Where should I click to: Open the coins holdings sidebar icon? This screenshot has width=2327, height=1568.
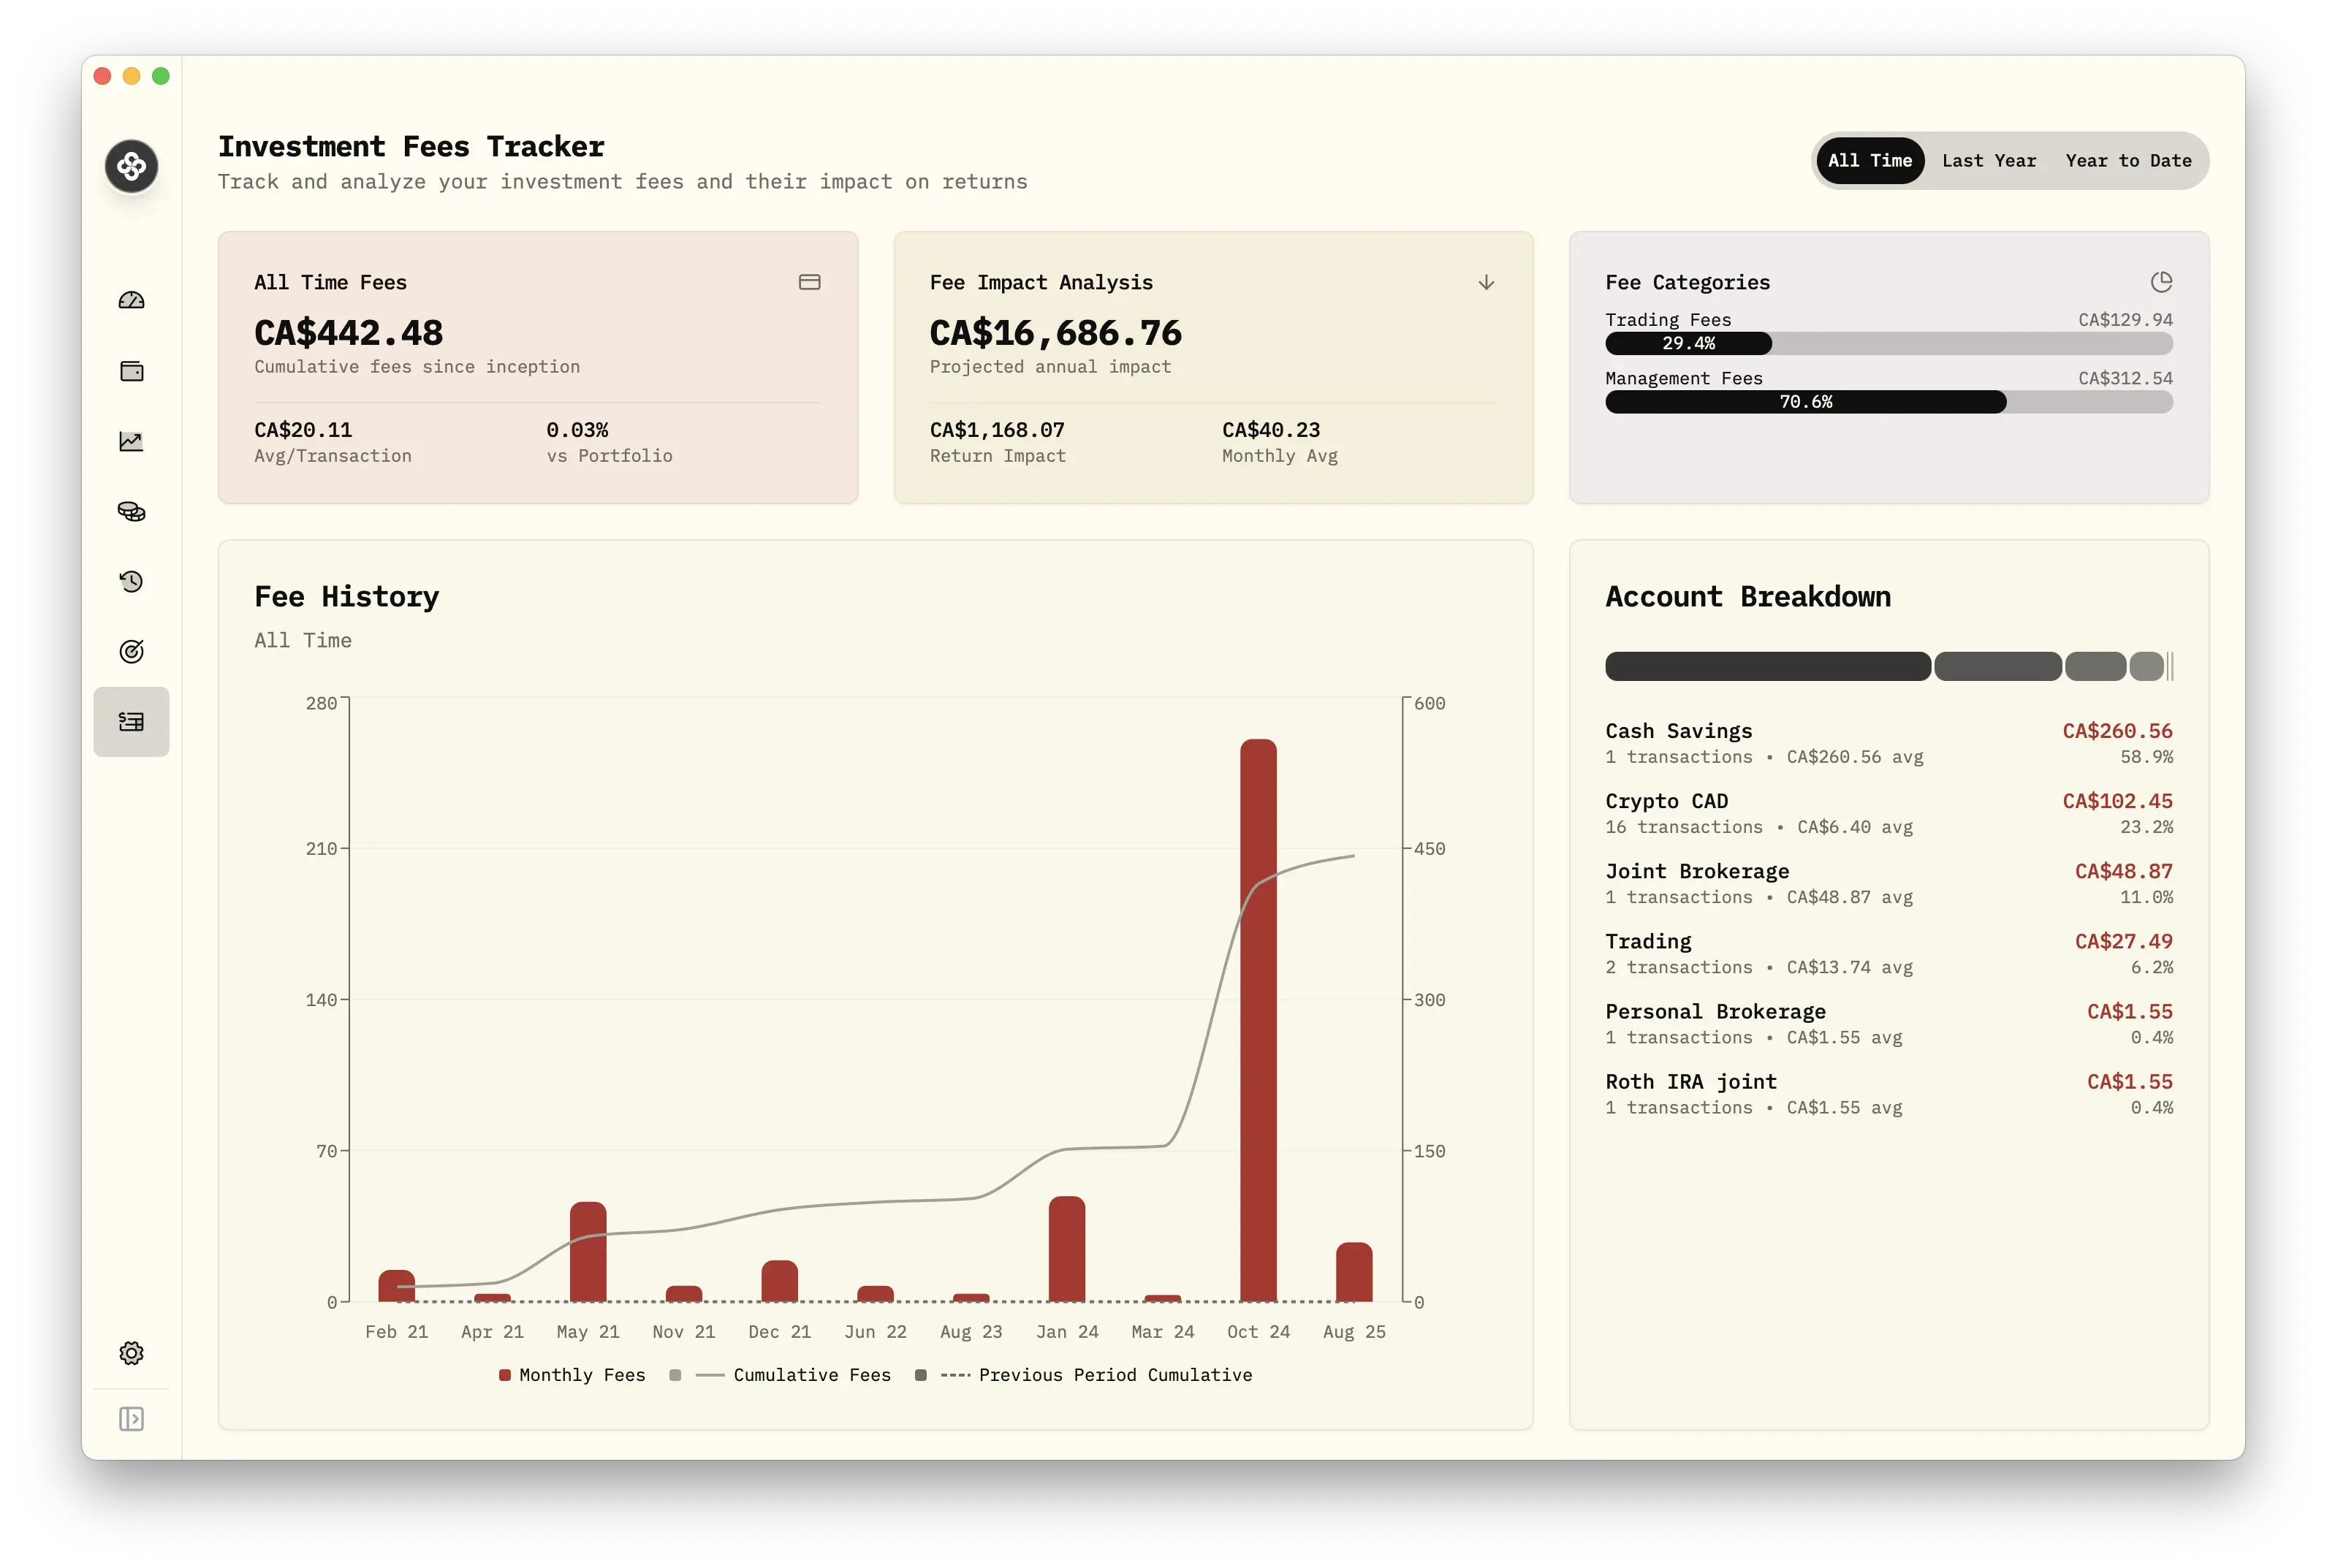[x=131, y=511]
